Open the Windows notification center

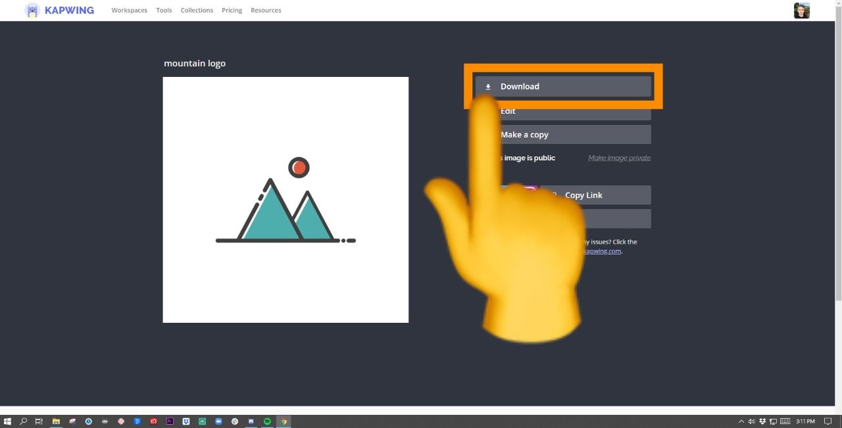pyautogui.click(x=828, y=421)
